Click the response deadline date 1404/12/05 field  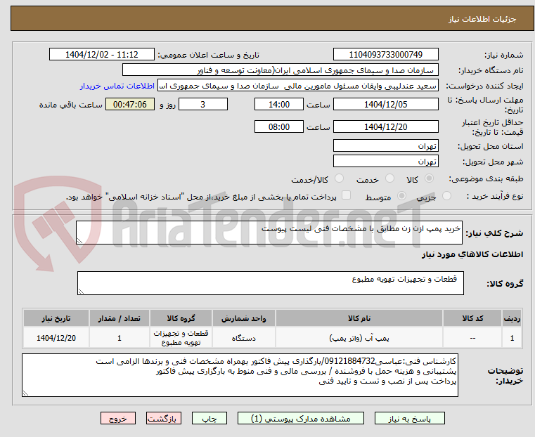[x=385, y=104]
